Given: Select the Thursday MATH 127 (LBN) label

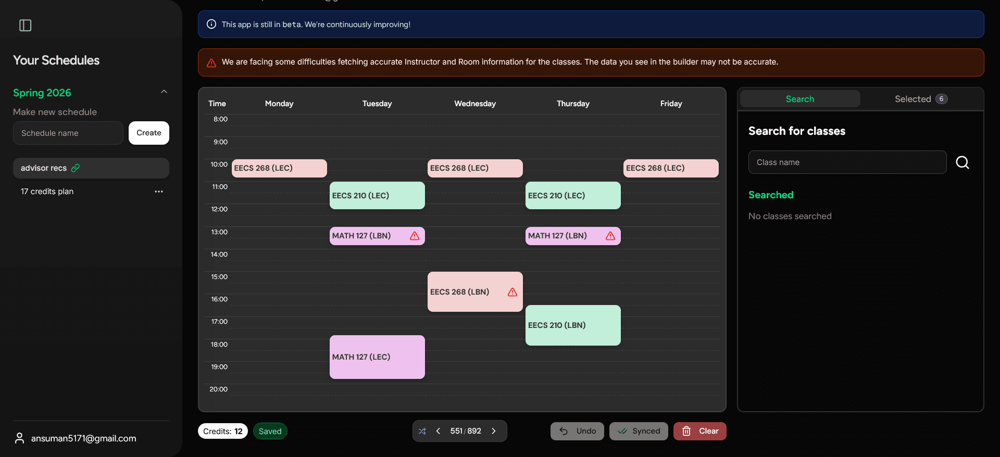Looking at the screenshot, I should pos(557,236).
